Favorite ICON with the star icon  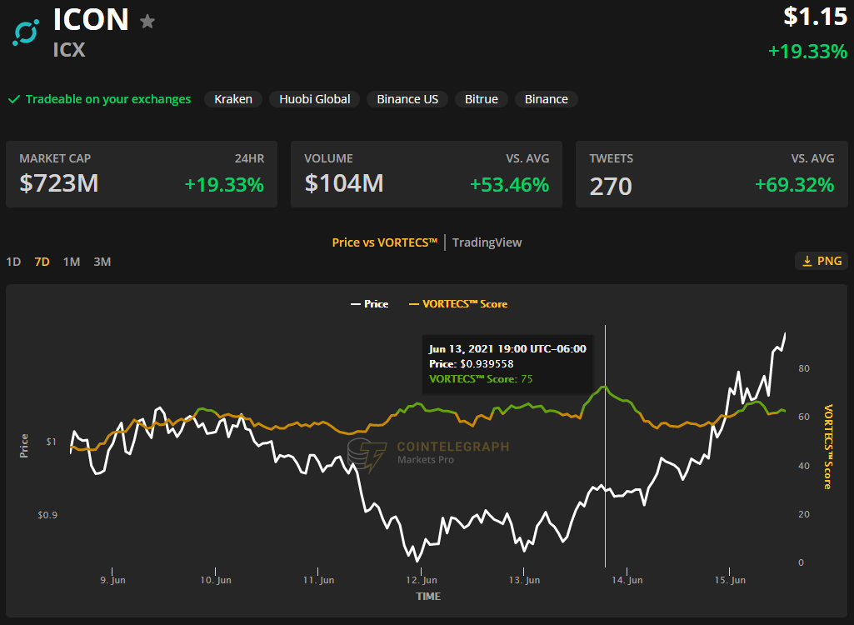[147, 21]
